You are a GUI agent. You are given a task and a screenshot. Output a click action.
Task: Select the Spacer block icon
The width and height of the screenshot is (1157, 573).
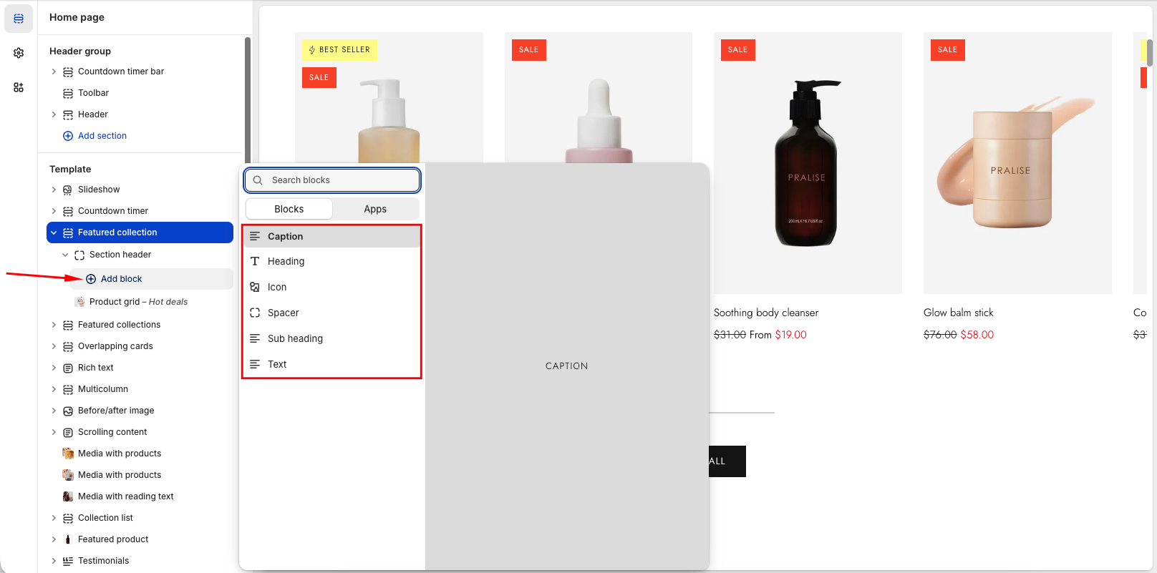tap(255, 313)
